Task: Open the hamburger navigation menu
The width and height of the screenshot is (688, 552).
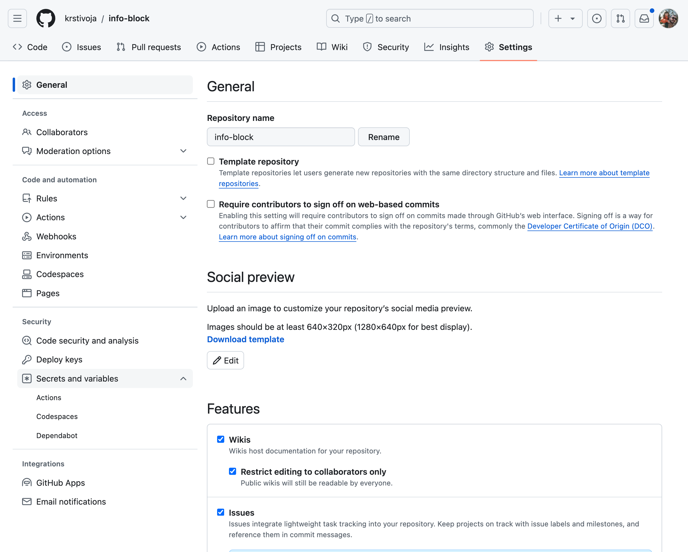Action: click(x=17, y=19)
